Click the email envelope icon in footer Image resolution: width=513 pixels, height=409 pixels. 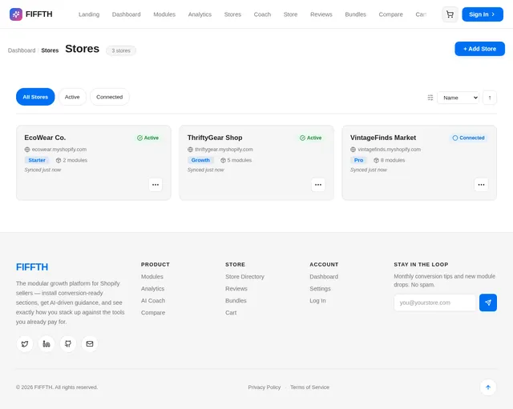[x=90, y=343]
